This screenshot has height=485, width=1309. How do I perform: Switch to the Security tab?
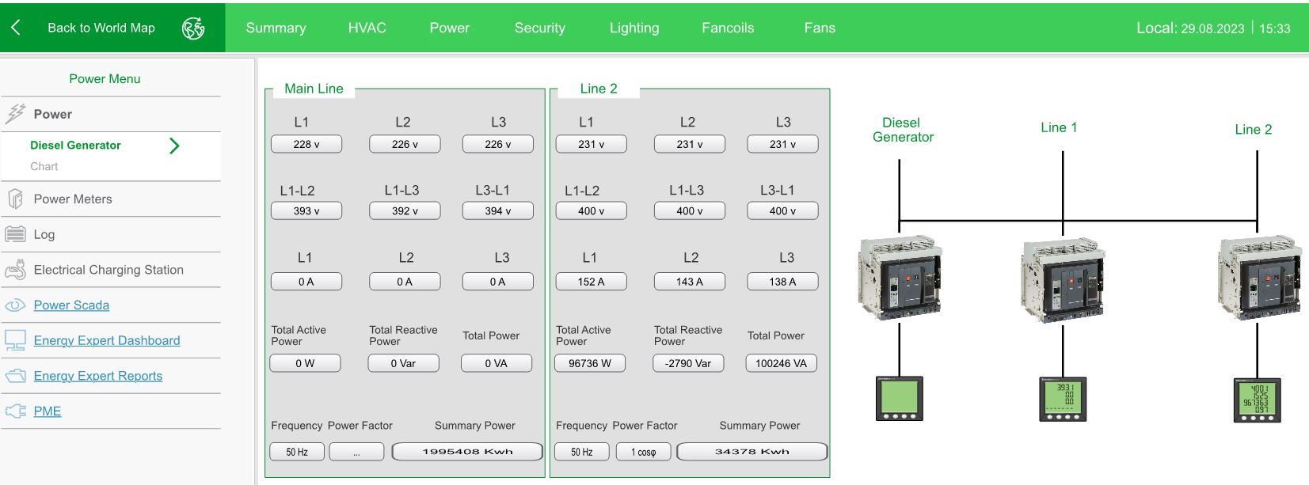(x=539, y=28)
